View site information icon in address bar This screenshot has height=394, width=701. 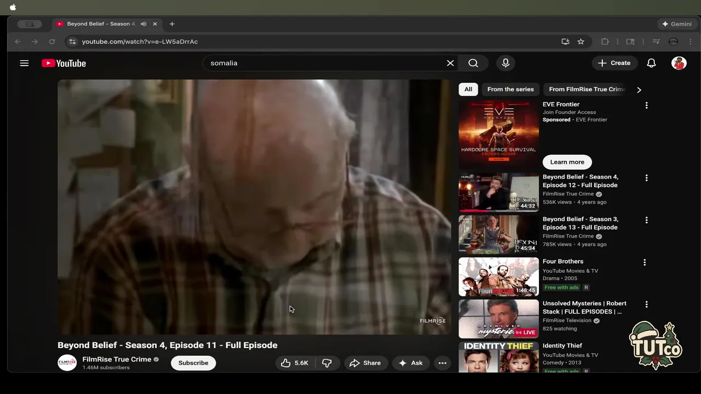tap(72, 42)
